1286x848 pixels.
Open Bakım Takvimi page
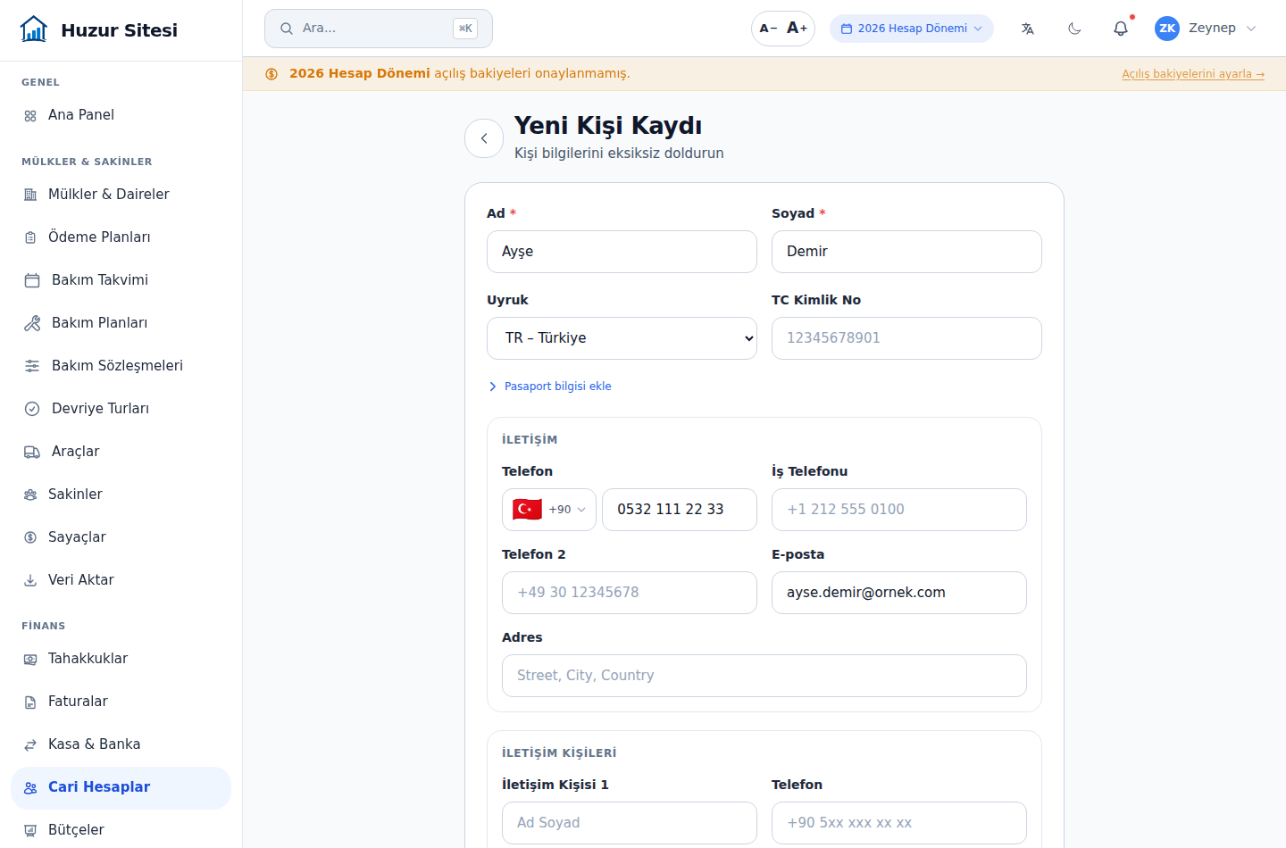[x=121, y=280]
